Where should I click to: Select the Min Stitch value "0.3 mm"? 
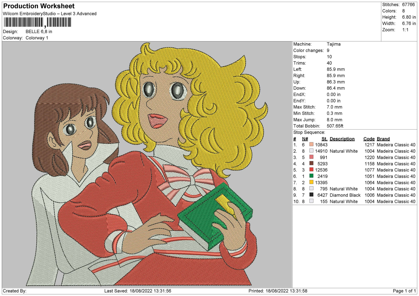coord(334,113)
